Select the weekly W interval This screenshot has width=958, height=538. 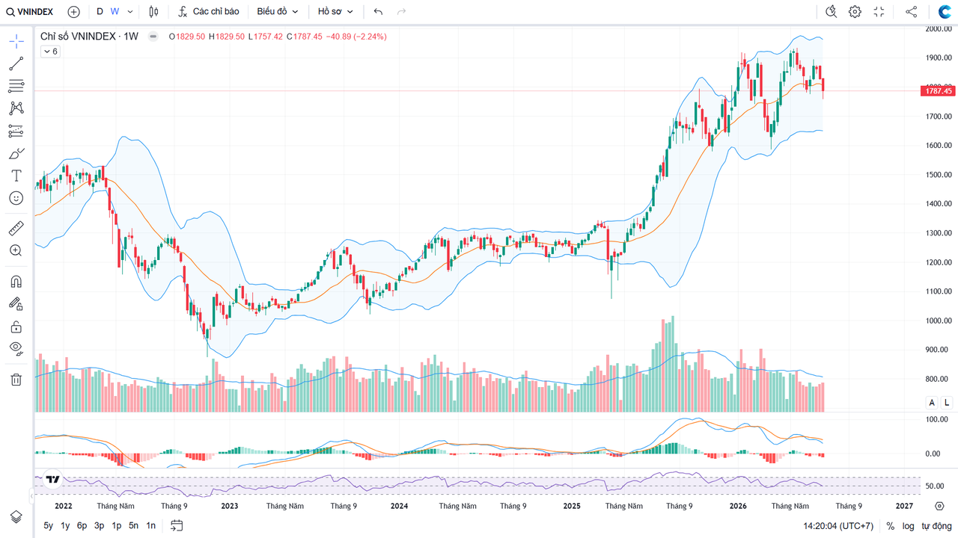[x=115, y=12]
